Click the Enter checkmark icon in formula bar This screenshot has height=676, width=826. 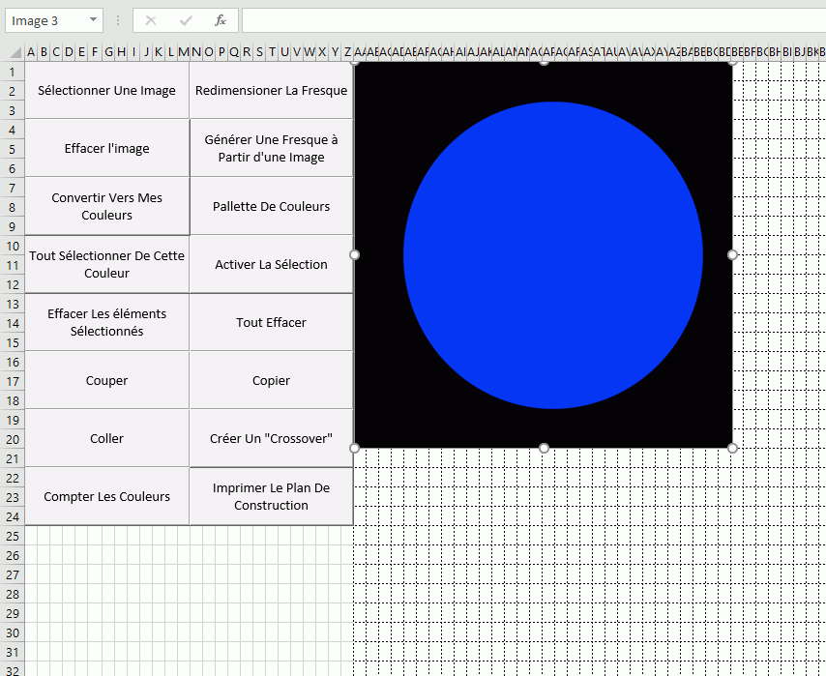(186, 20)
